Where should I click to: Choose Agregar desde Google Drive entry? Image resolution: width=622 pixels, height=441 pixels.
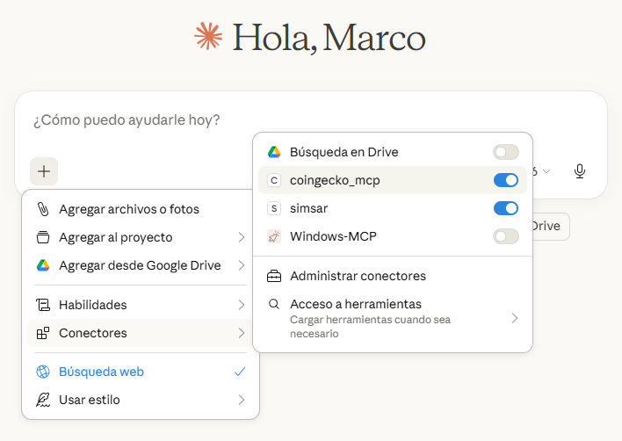click(x=141, y=265)
